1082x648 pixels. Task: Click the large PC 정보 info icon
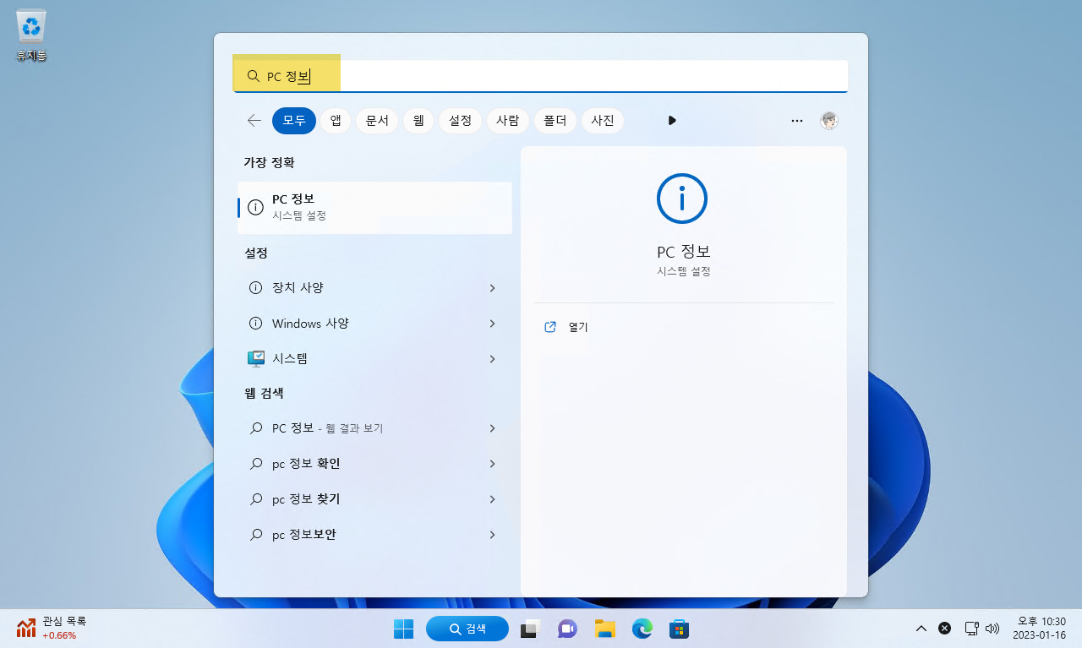pyautogui.click(x=682, y=199)
